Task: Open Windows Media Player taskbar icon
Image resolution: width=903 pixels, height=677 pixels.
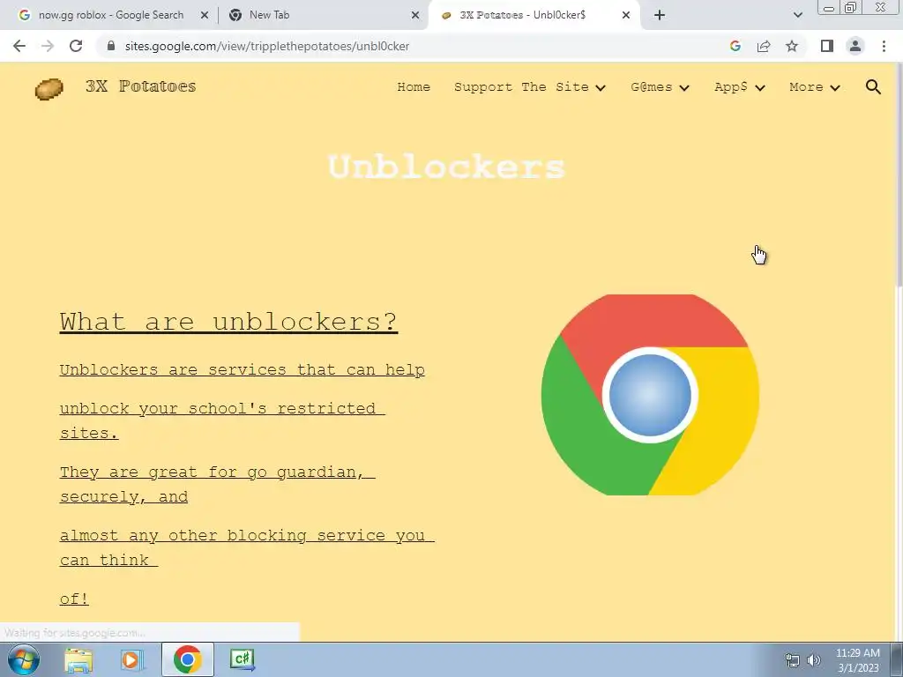Action: point(132,660)
